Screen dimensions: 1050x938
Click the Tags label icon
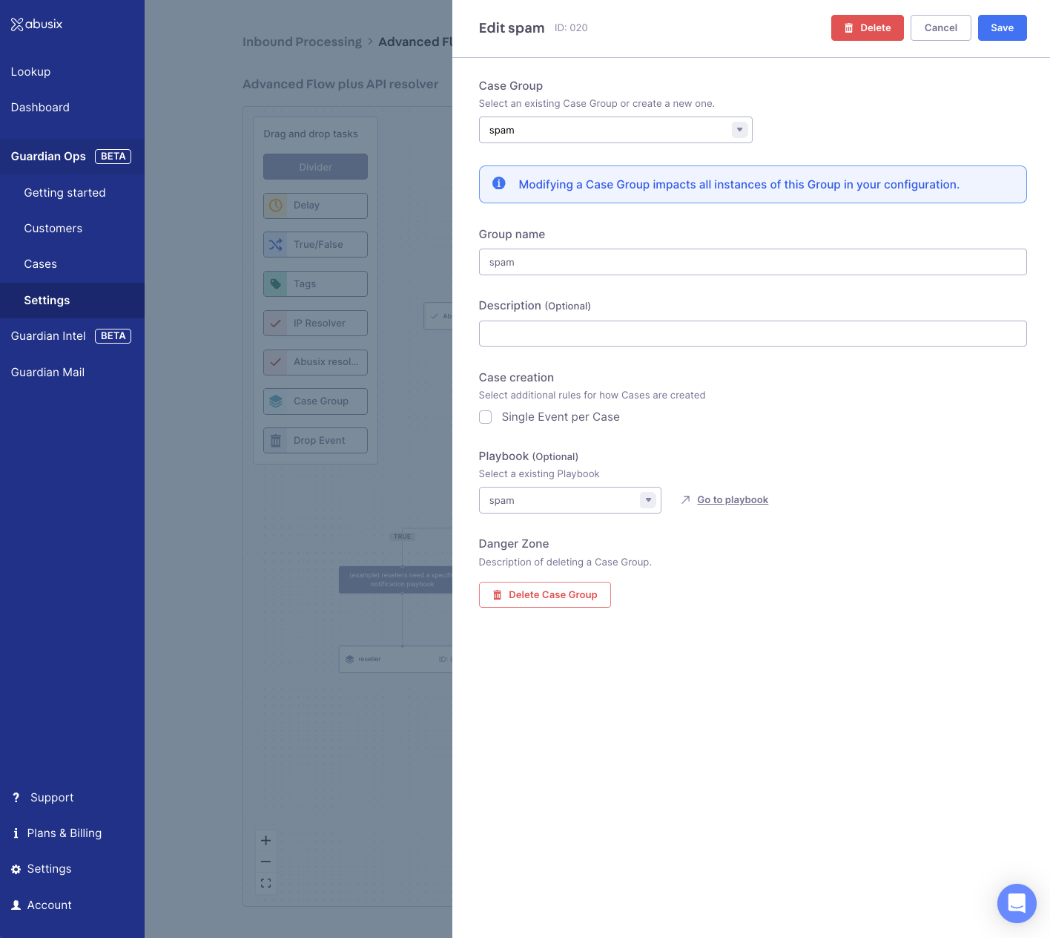coord(276,284)
